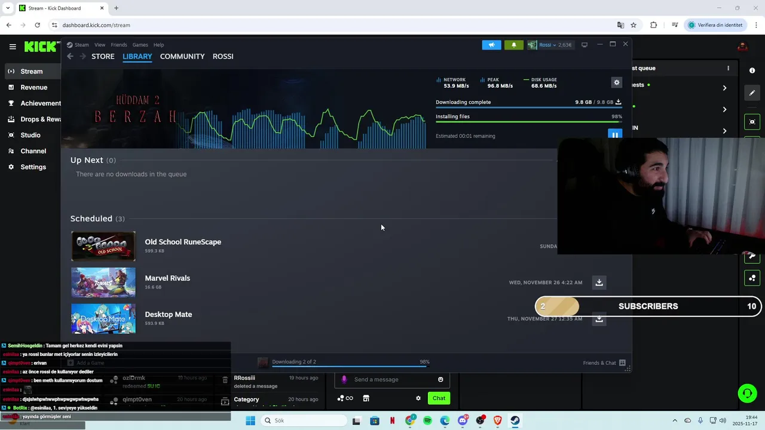Open the Games menu in Steam
Image resolution: width=765 pixels, height=430 pixels.
click(x=140, y=45)
